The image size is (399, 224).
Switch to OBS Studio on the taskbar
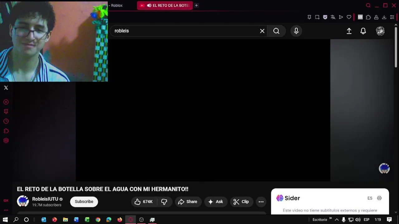pos(141,220)
